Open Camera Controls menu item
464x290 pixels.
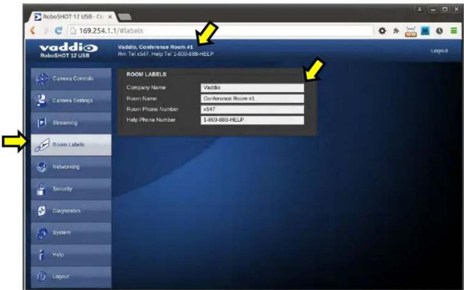pos(71,79)
